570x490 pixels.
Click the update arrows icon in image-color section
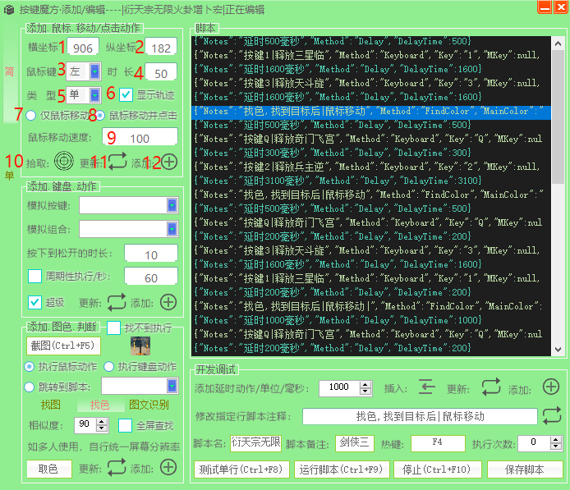[117, 468]
